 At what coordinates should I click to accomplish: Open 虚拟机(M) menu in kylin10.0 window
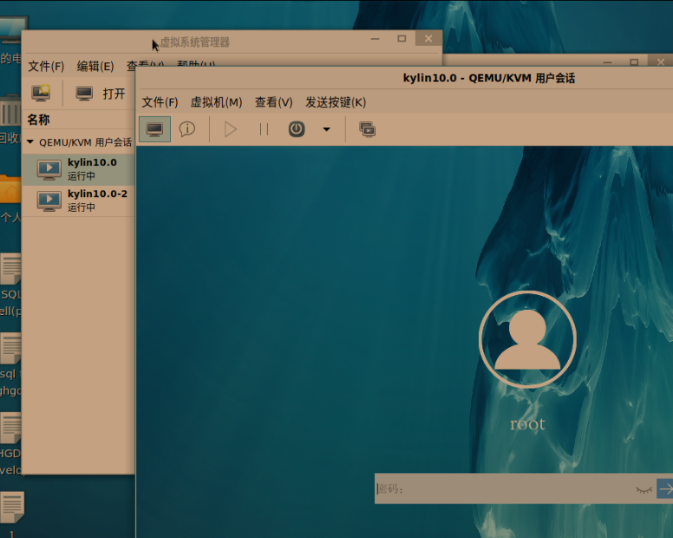click(x=216, y=102)
